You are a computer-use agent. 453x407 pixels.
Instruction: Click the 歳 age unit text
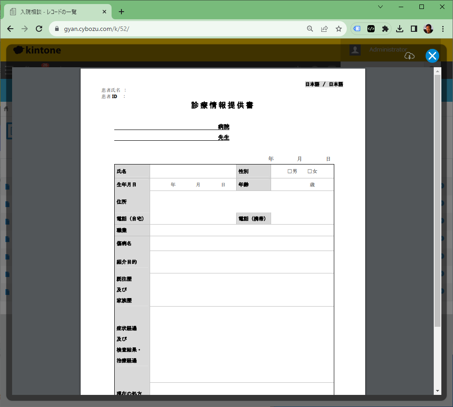(312, 185)
